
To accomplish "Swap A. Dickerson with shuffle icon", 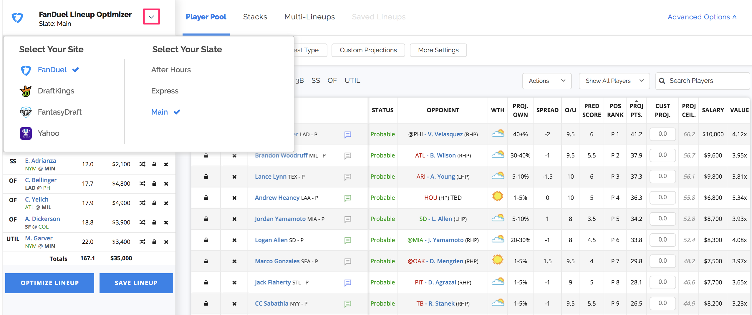I will click(x=143, y=222).
